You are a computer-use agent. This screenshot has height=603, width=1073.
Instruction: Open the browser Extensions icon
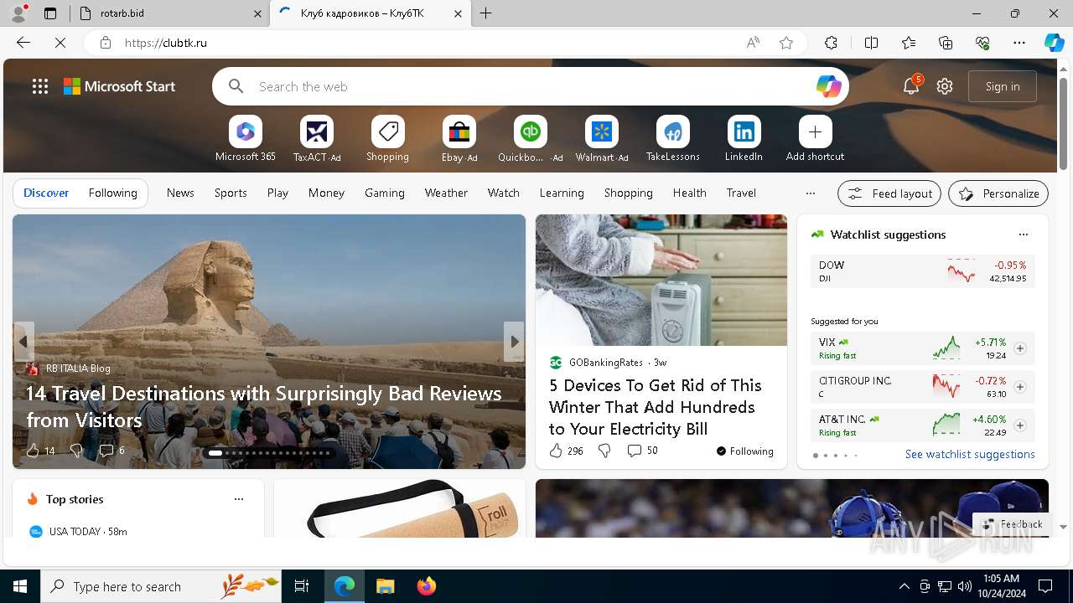pos(831,43)
